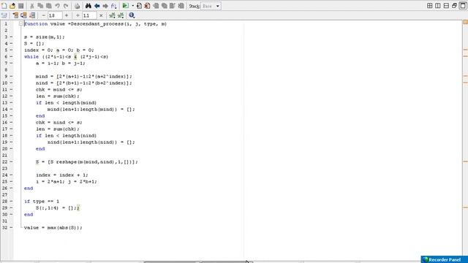This screenshot has width=468, height=263.
Task: Click the Step In debug icon
Action: click(164, 6)
